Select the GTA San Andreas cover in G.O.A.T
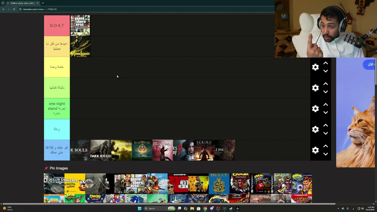This screenshot has height=212, width=377. (x=80, y=26)
